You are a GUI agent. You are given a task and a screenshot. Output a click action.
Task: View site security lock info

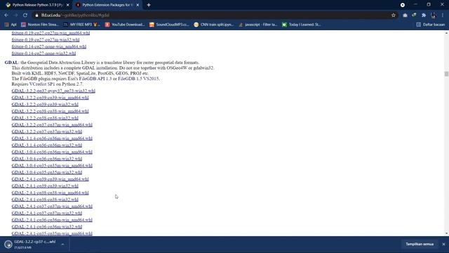click(x=36, y=15)
